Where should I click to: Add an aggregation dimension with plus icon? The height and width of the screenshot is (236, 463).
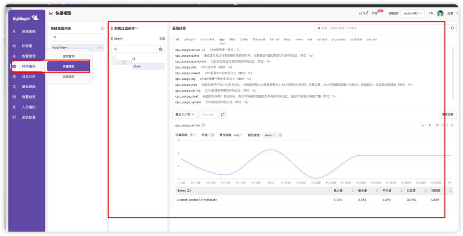pos(280,135)
